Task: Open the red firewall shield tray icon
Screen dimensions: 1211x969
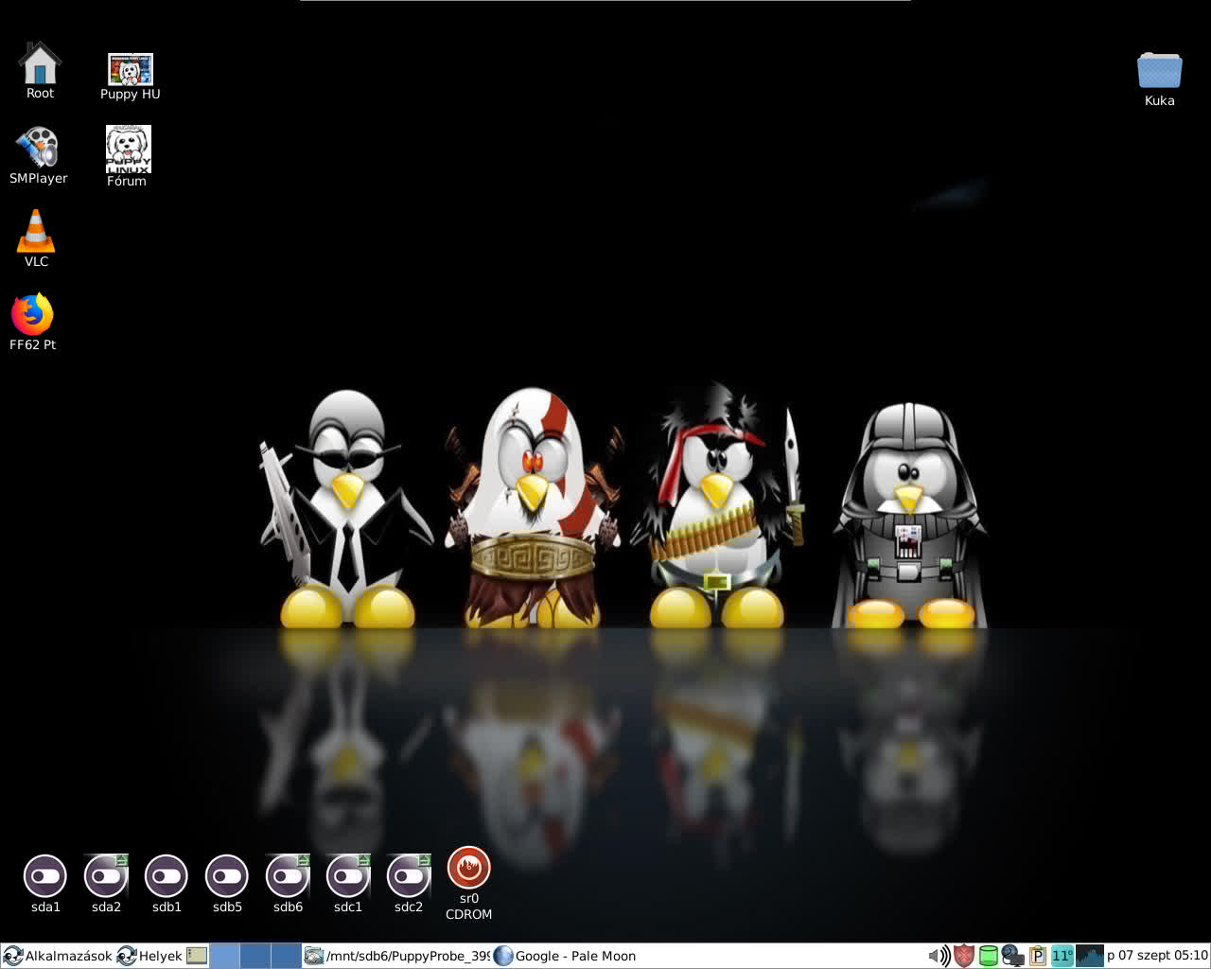Action: (963, 956)
